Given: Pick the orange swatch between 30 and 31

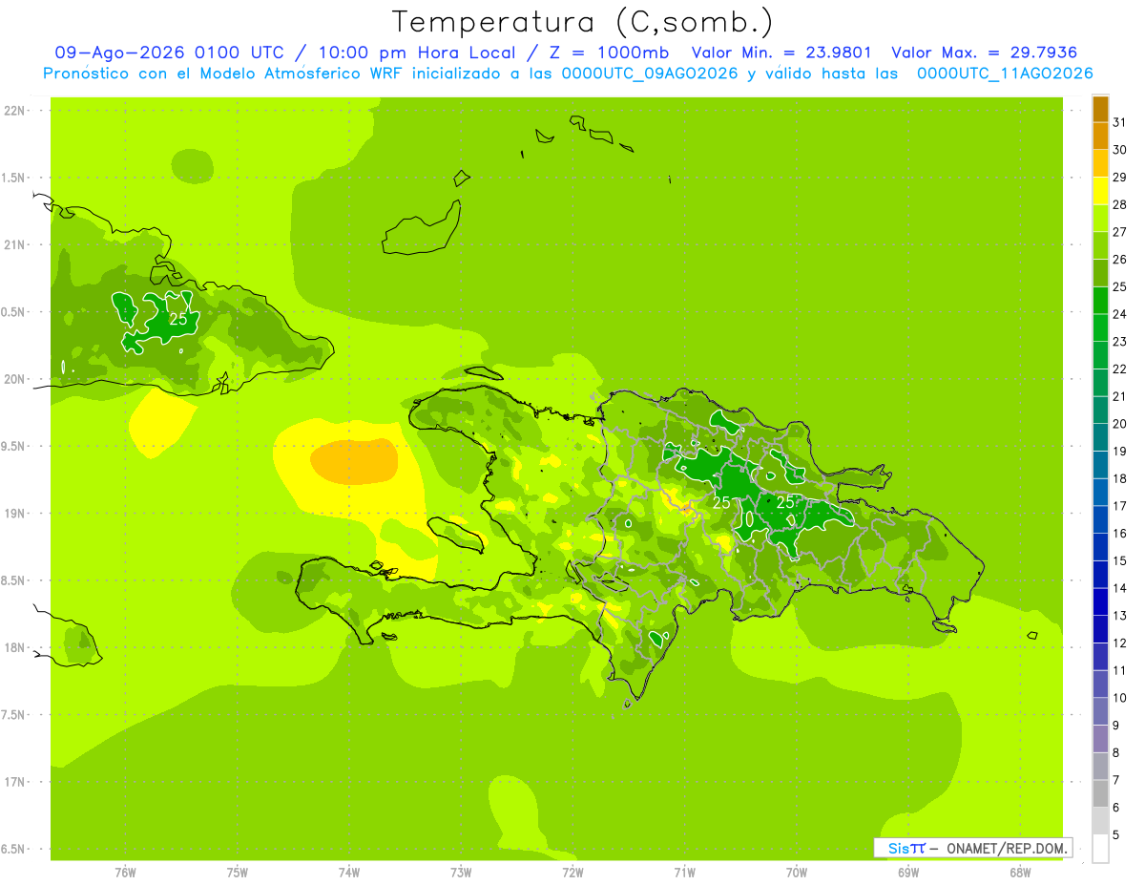Looking at the screenshot, I should 1100,136.
